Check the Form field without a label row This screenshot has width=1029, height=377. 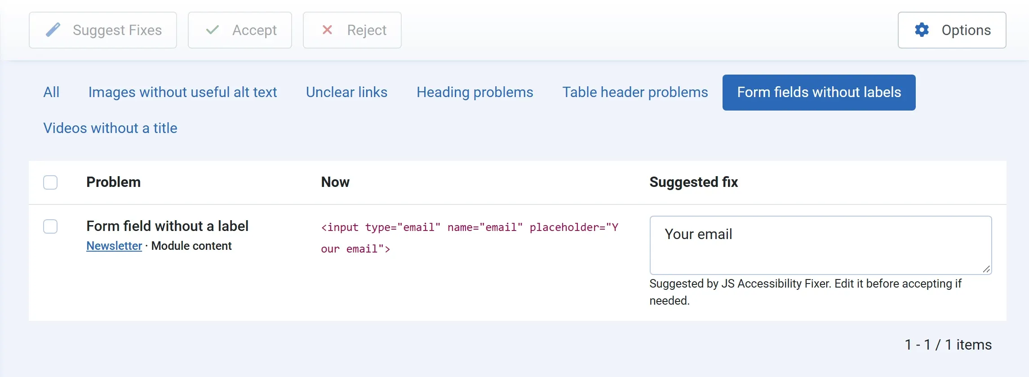pos(50,226)
